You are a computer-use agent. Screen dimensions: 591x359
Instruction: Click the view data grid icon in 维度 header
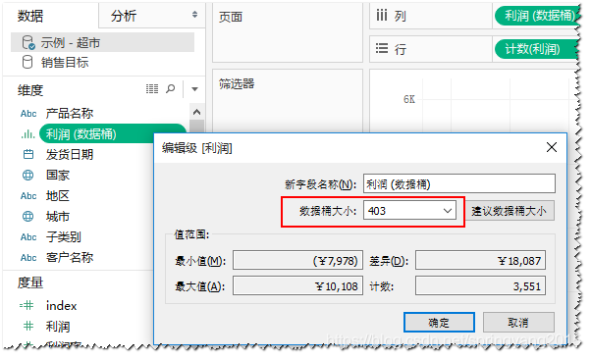[152, 89]
